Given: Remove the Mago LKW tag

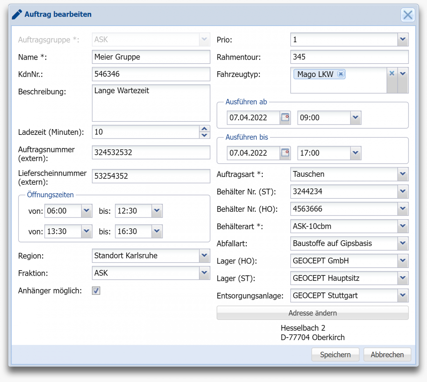Looking at the screenshot, I should (341, 74).
